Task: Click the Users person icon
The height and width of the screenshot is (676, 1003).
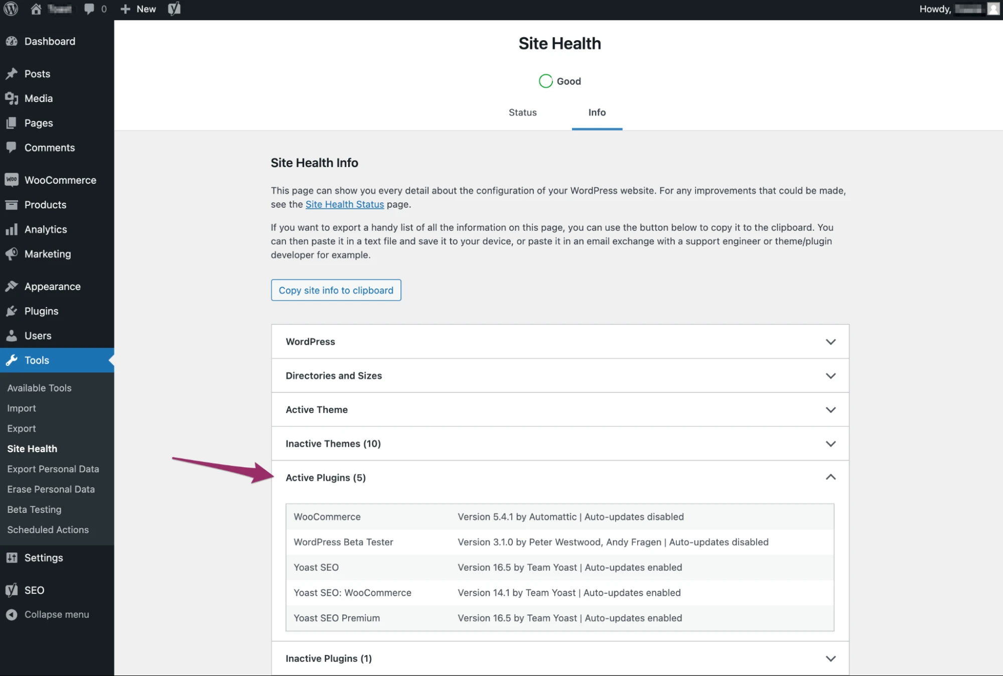Action: click(12, 336)
